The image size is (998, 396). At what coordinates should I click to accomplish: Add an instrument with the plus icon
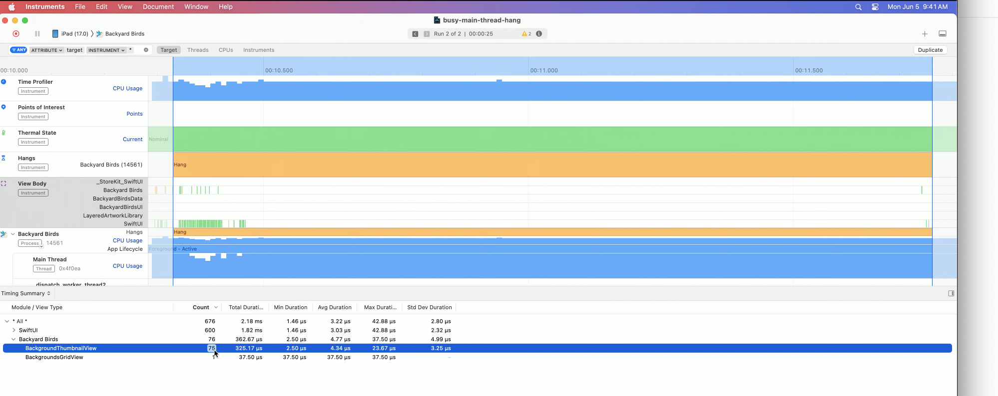point(925,34)
